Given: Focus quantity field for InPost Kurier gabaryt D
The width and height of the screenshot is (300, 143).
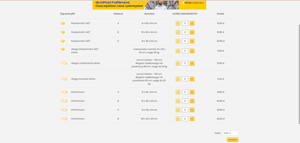Looking at the screenshot, I should [185, 119].
